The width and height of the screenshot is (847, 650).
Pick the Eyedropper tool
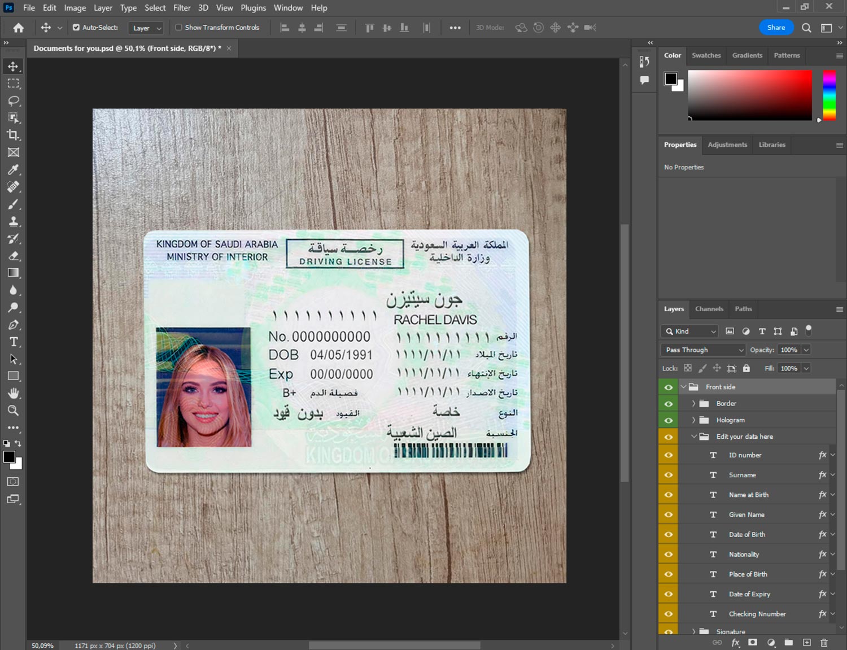[14, 169]
